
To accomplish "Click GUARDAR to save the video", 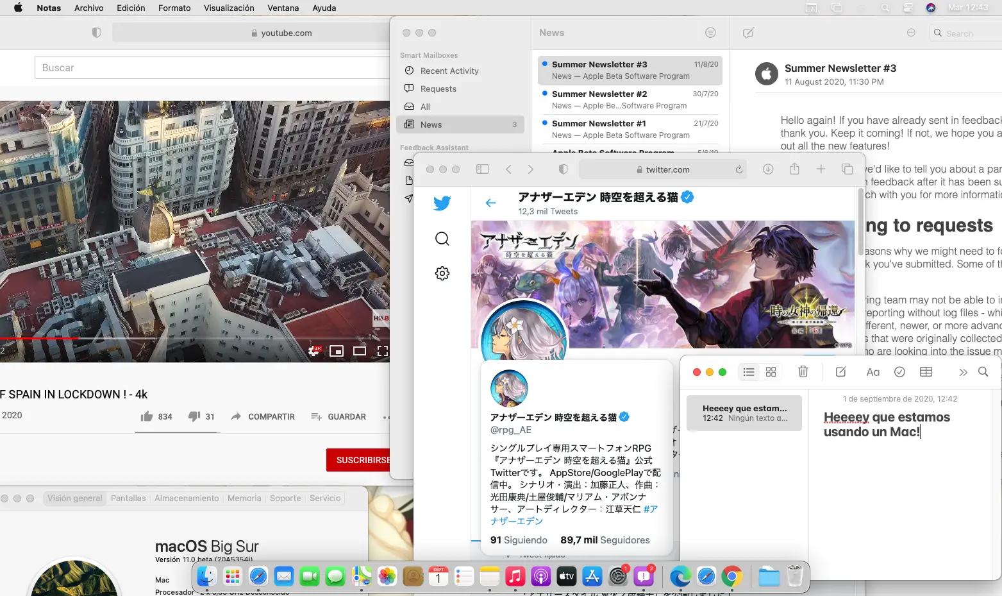I will coord(338,416).
